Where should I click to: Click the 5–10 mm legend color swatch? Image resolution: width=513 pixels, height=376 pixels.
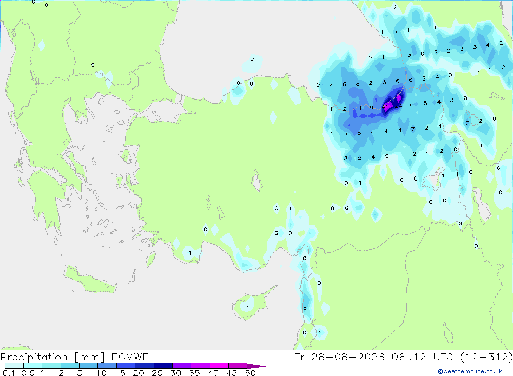tap(89, 366)
